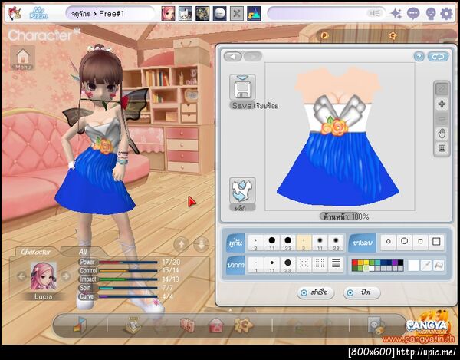Show previous character with left arrow
The image size is (460, 360).
[21, 276]
